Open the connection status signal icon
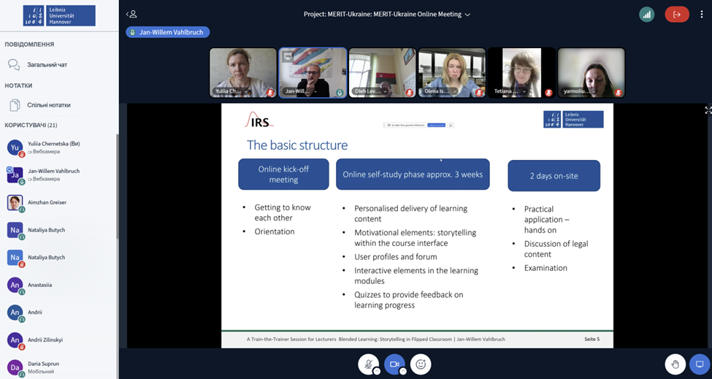The image size is (712, 379). coord(646,15)
